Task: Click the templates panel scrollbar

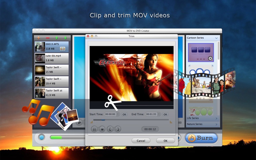Action: (x=219, y=51)
